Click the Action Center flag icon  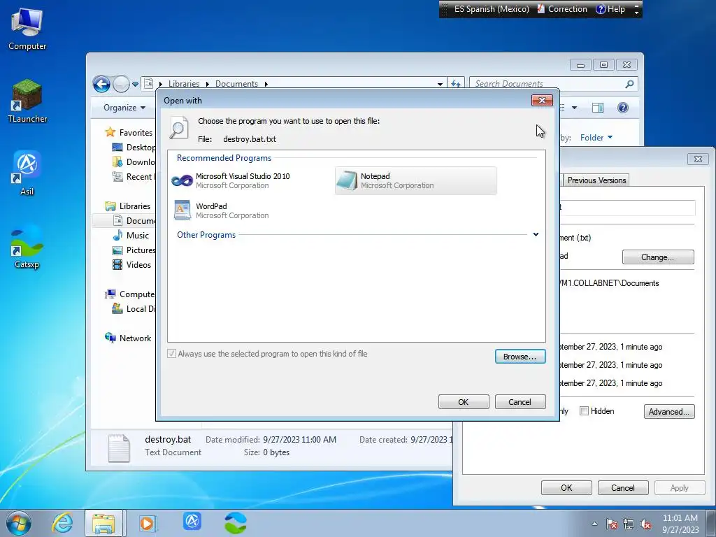point(611,524)
